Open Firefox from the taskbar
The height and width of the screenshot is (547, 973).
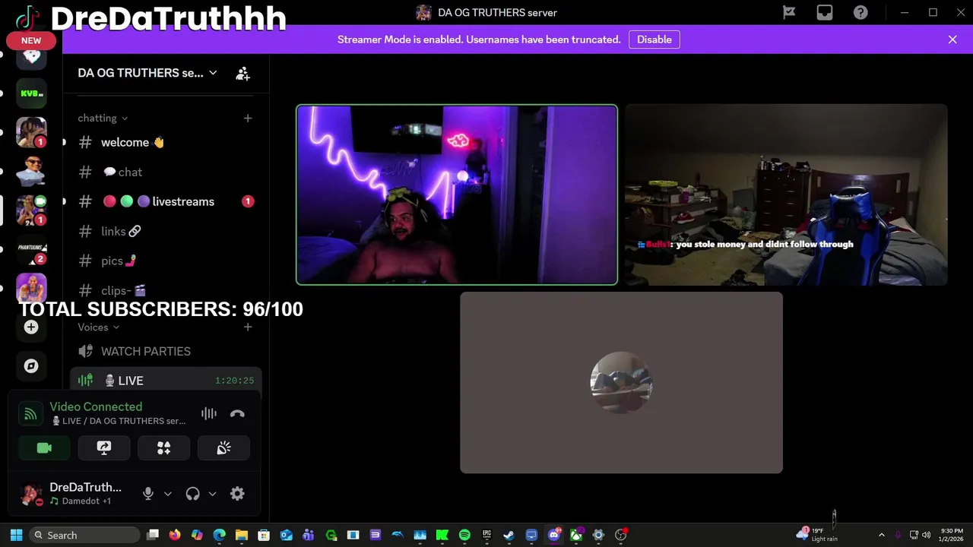175,535
